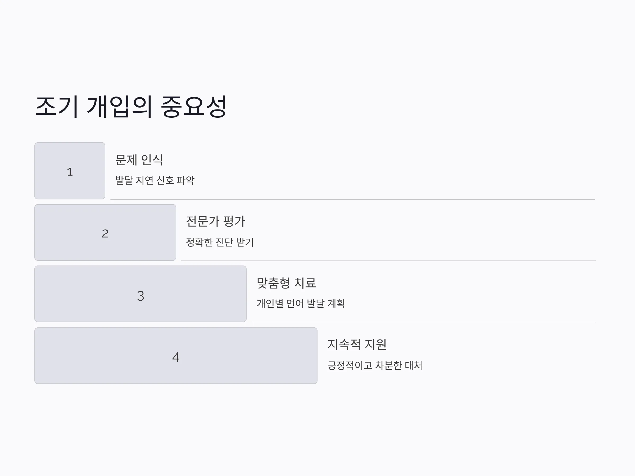Click the slide title 조기 개입의 중요성
This screenshot has width=635, height=476.
tap(131, 107)
